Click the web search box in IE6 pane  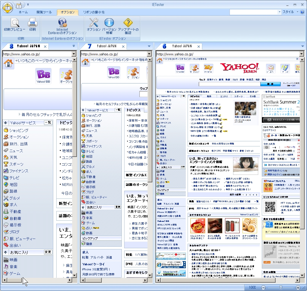pos(230,84)
